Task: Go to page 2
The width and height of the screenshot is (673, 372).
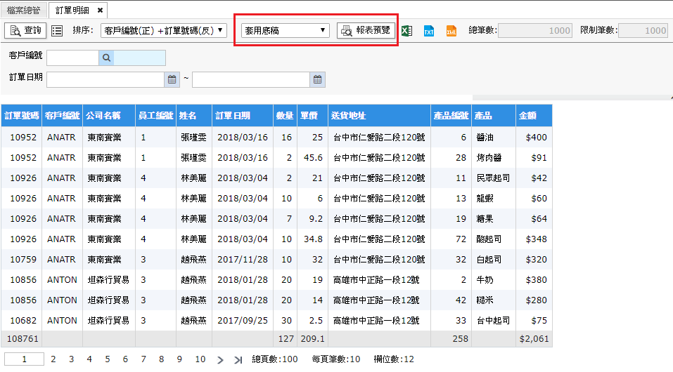Action: (x=53, y=359)
